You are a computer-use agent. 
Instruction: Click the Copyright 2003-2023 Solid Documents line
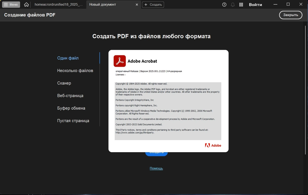click(x=139, y=124)
